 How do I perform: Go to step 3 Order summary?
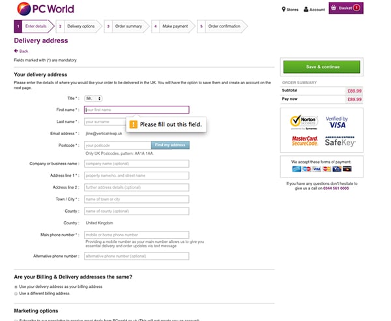[126, 26]
